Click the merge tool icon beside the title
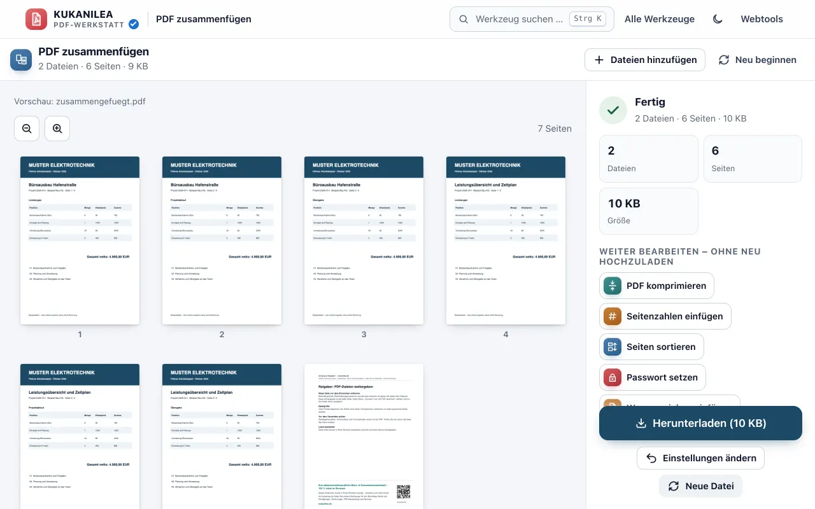The width and height of the screenshot is (815, 509). 21,60
